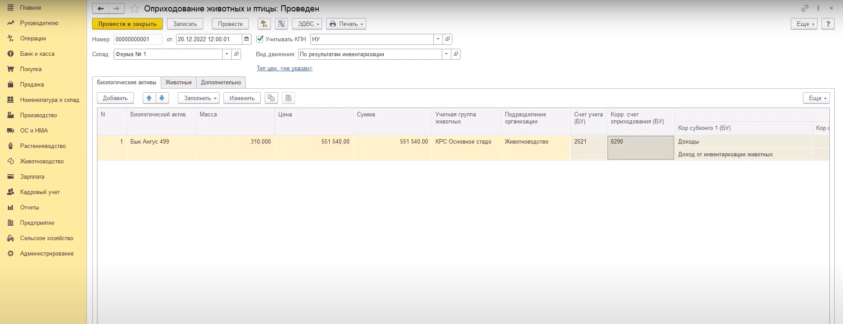Click the calendar icon next to date field
The image size is (843, 324).
[x=247, y=39]
